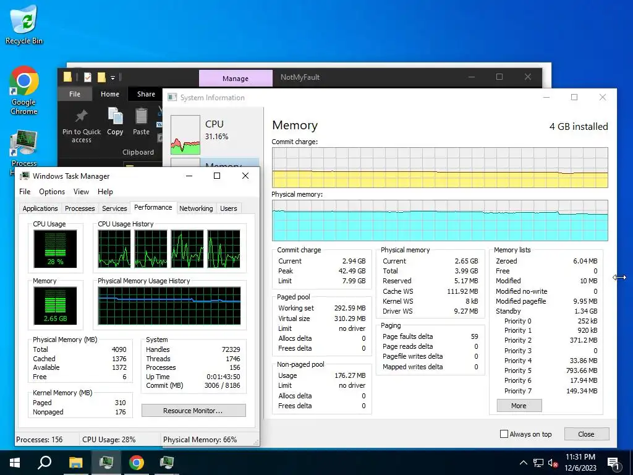Open Chrome from the taskbar

[x=137, y=463]
